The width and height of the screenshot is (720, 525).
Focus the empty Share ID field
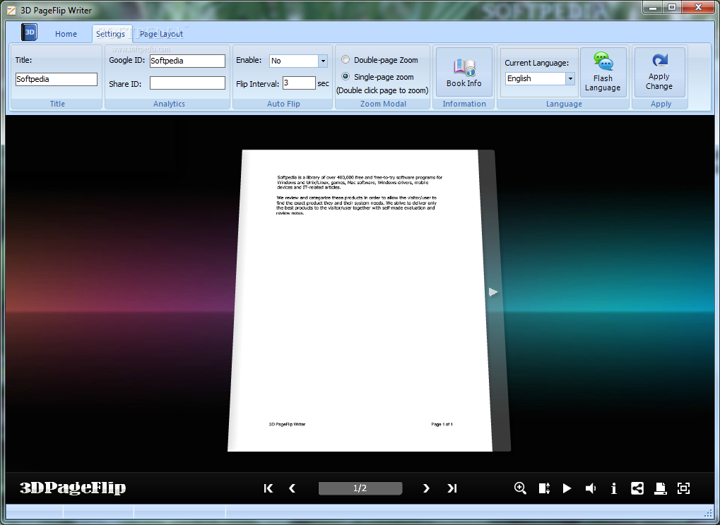pos(187,83)
